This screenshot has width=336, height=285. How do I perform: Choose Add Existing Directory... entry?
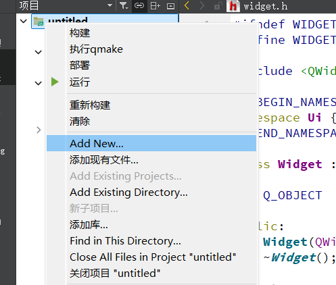tap(151, 192)
